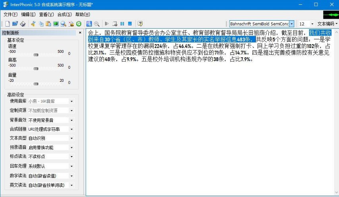Image resolution: width=339 pixels, height=197 pixels.
Task: Expand the font name dropdown
Action: 292,24
